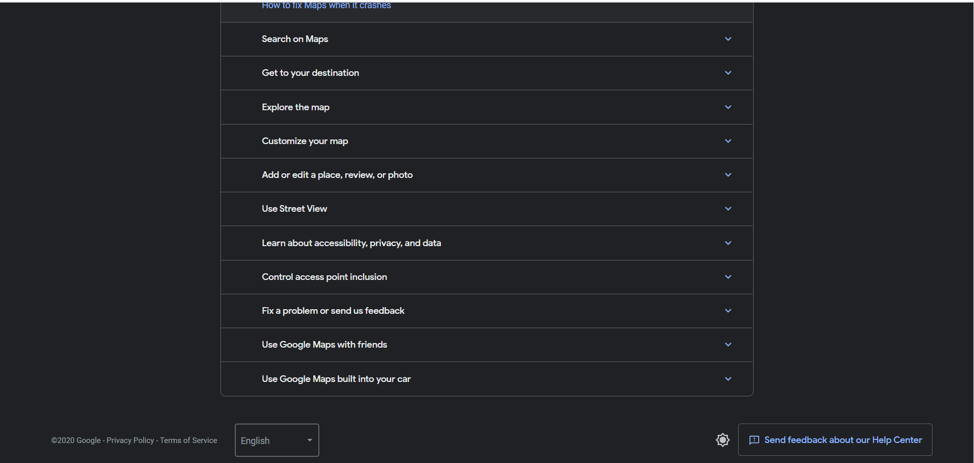Click Send feedback about our Help Center
The image size is (974, 463).
pyautogui.click(x=835, y=440)
